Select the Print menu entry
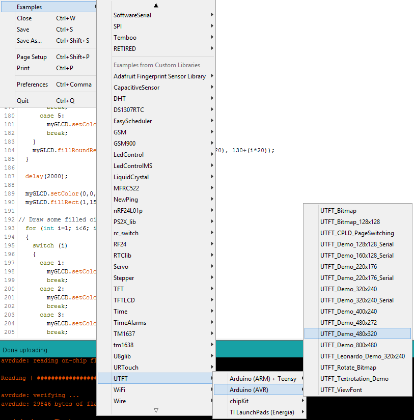 click(x=49, y=68)
